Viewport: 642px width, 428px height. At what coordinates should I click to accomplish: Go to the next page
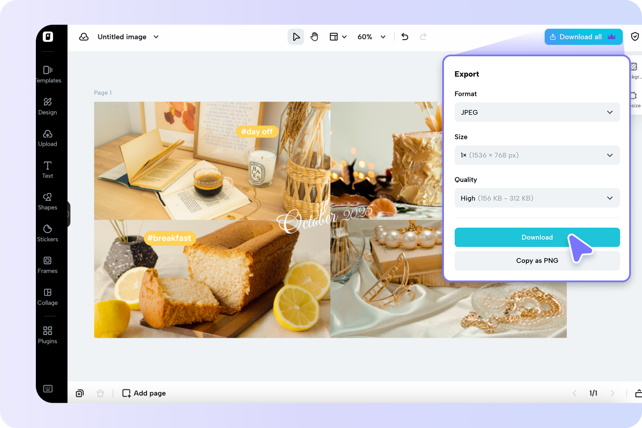(613, 393)
